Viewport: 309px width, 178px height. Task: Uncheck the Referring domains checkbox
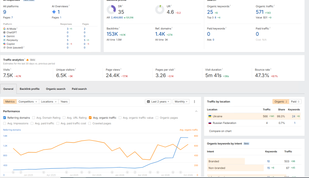tap(4, 118)
